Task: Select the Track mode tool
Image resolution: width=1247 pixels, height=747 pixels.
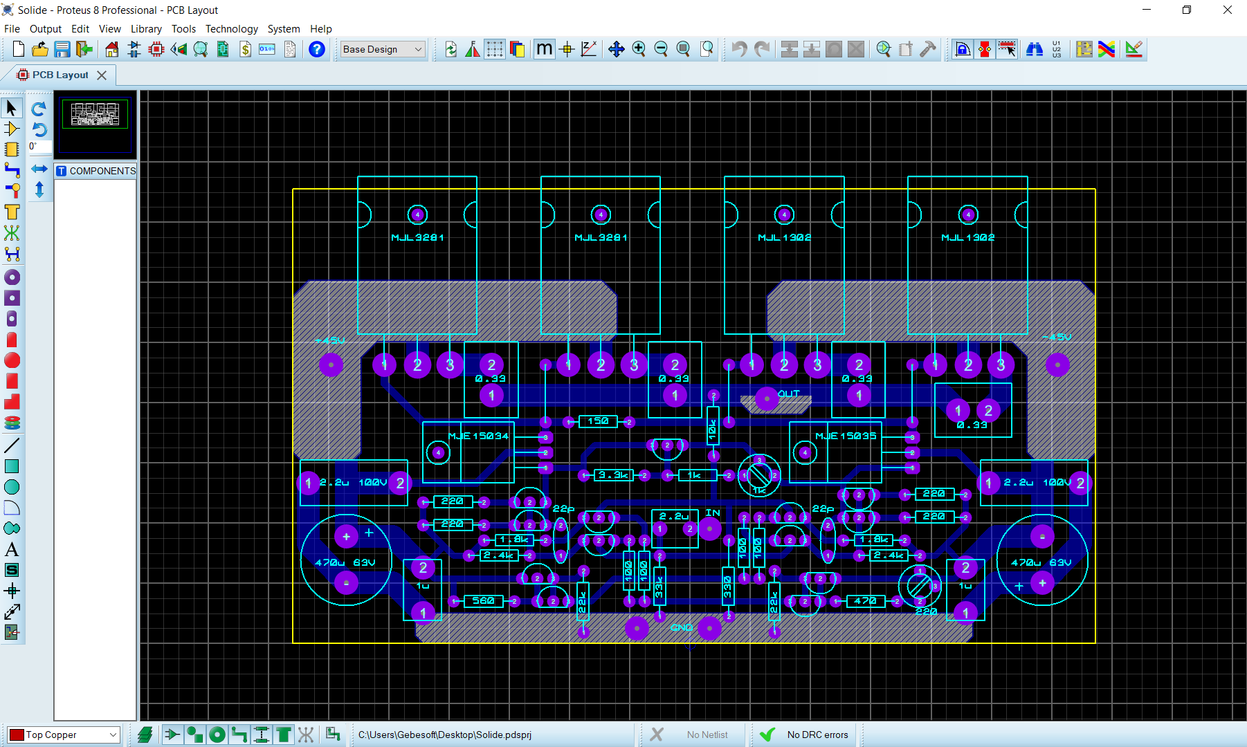Action: coord(12,170)
